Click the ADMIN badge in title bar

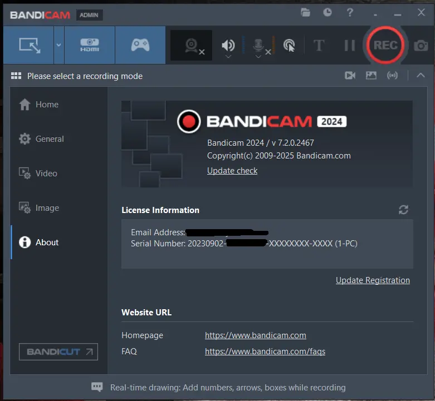pos(89,15)
